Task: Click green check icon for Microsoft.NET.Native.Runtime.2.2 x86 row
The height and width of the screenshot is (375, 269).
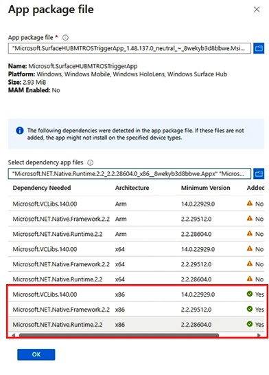Action: tap(250, 324)
